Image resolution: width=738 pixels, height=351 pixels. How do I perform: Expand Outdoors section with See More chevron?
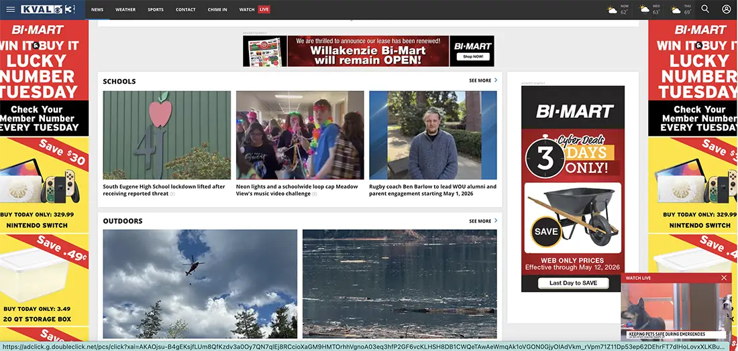pyautogui.click(x=496, y=220)
